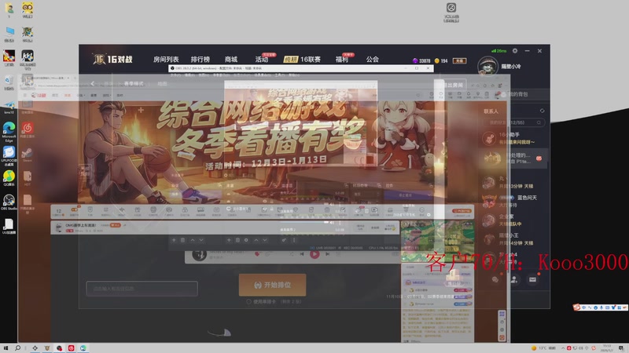Remove scene with first OBS trash icon
Screen dimensions: 629x353
[x=182, y=240]
